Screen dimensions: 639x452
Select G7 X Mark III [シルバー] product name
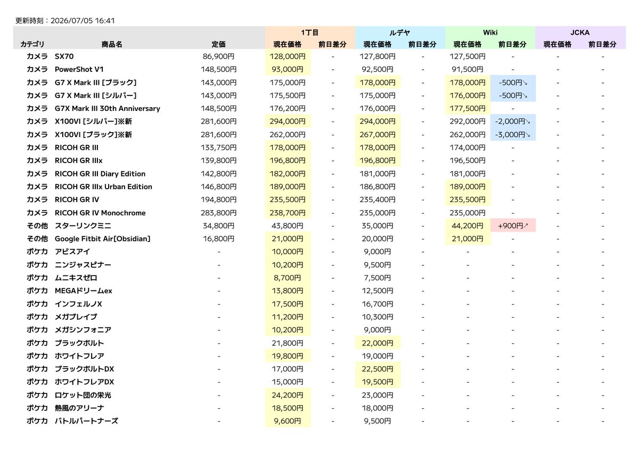pos(96,95)
